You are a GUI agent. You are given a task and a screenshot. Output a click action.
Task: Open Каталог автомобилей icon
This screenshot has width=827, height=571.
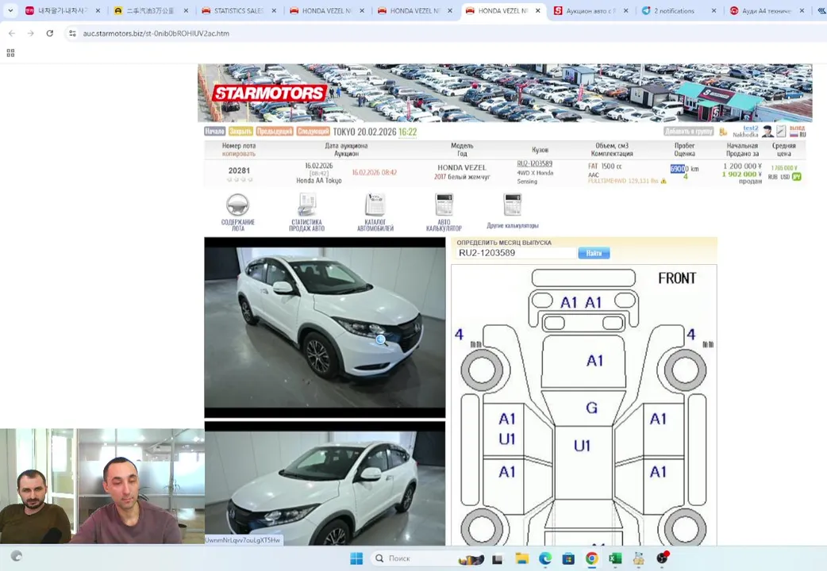tap(375, 205)
